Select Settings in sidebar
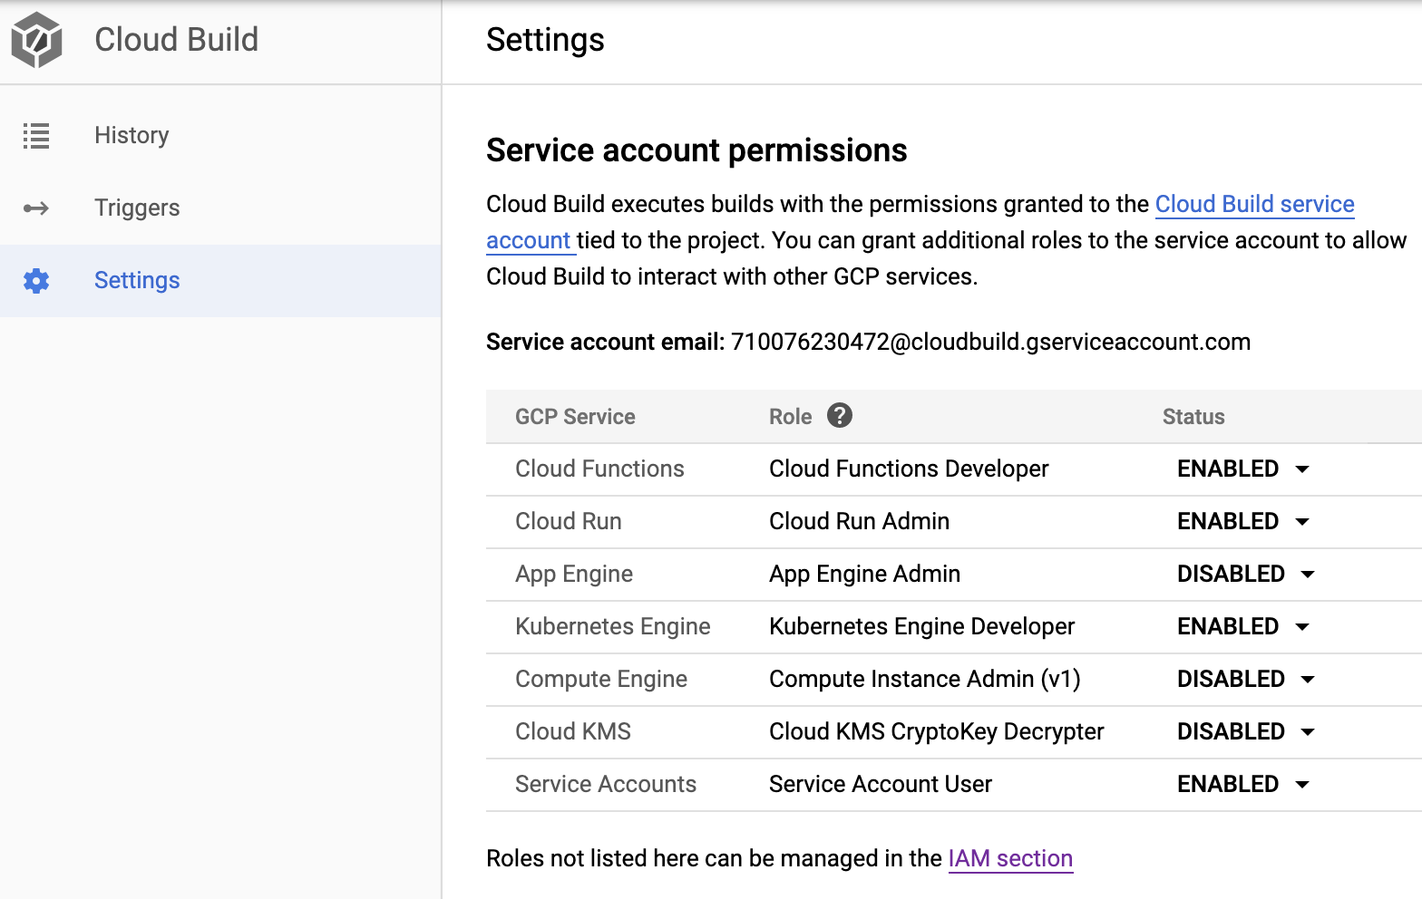The width and height of the screenshot is (1422, 899). click(x=137, y=281)
